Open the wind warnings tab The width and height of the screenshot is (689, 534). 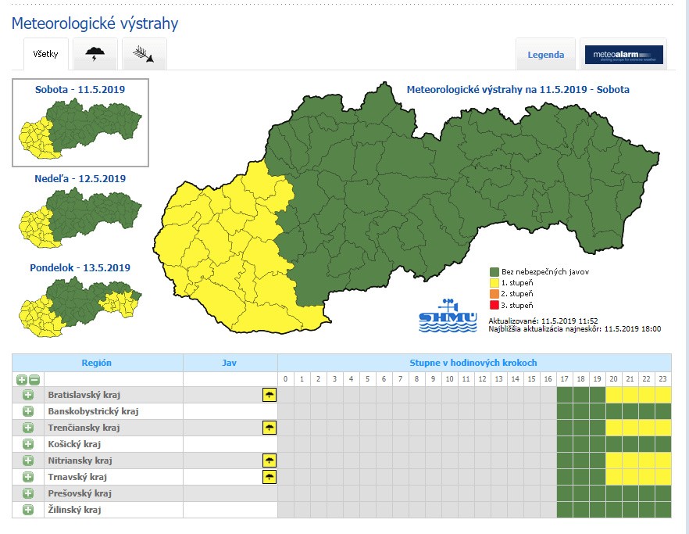click(144, 54)
